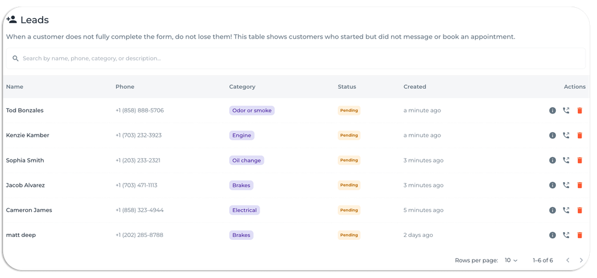This screenshot has width=597, height=278.
Task: Open info for Jacob Alvarez lead
Action: tap(552, 186)
